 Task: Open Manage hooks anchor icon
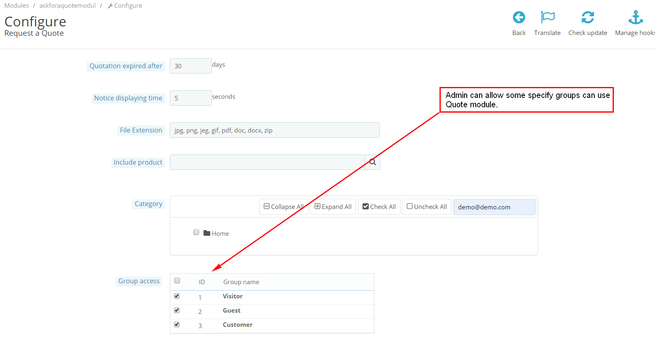point(635,17)
